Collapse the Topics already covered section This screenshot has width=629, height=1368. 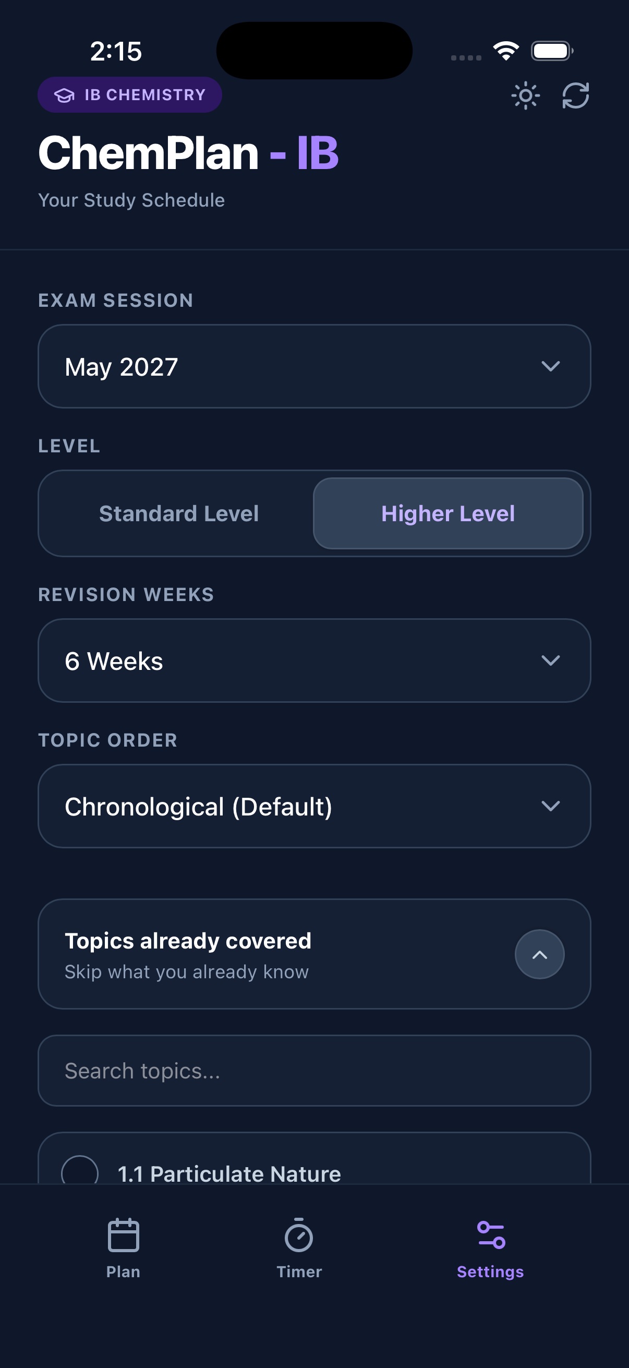tap(539, 954)
